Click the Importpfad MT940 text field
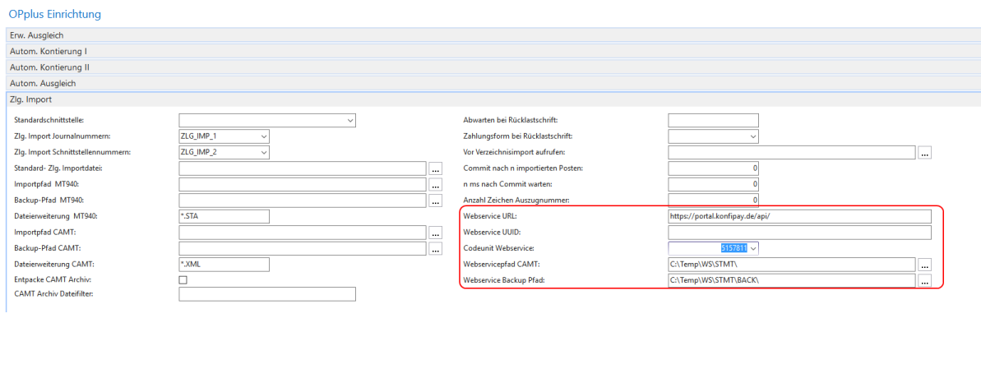This screenshot has height=378, width=981. coord(303,185)
